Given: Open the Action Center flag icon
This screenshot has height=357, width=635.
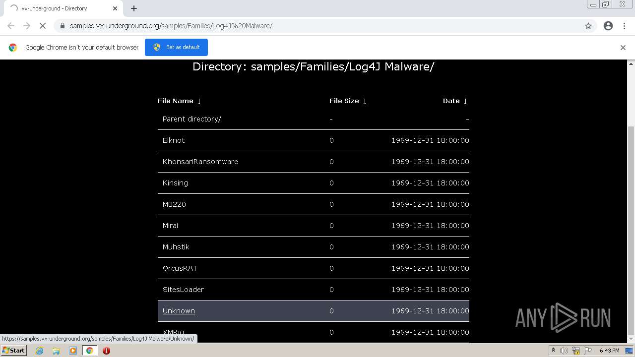Looking at the screenshot, I should (587, 351).
